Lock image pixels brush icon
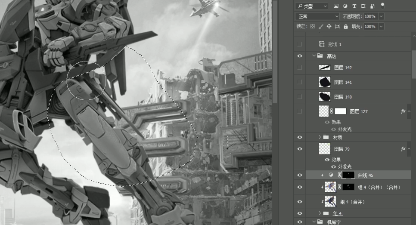 tap(321, 26)
